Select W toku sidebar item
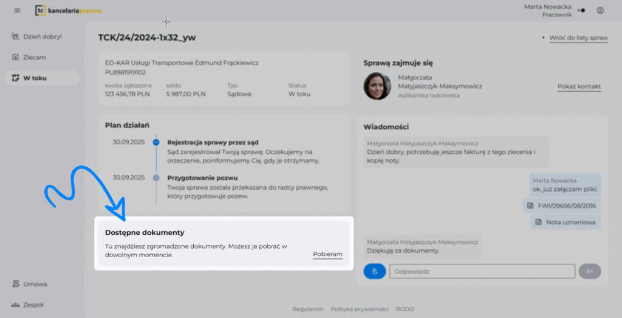The image size is (622, 318). (35, 78)
